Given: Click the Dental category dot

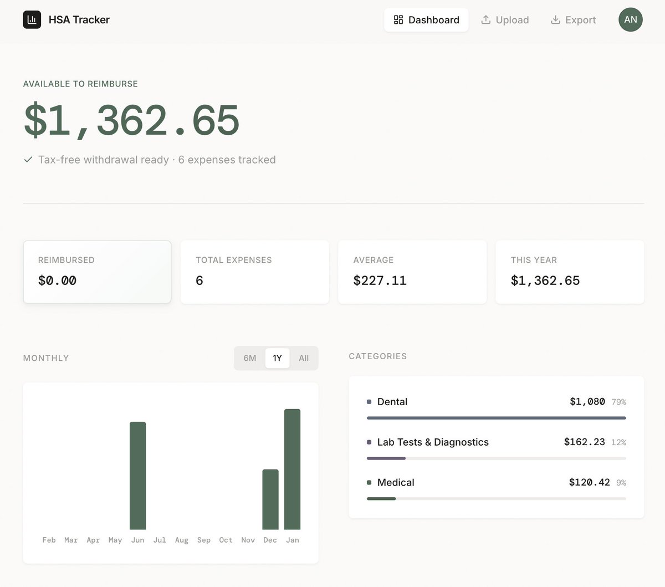Looking at the screenshot, I should (369, 402).
